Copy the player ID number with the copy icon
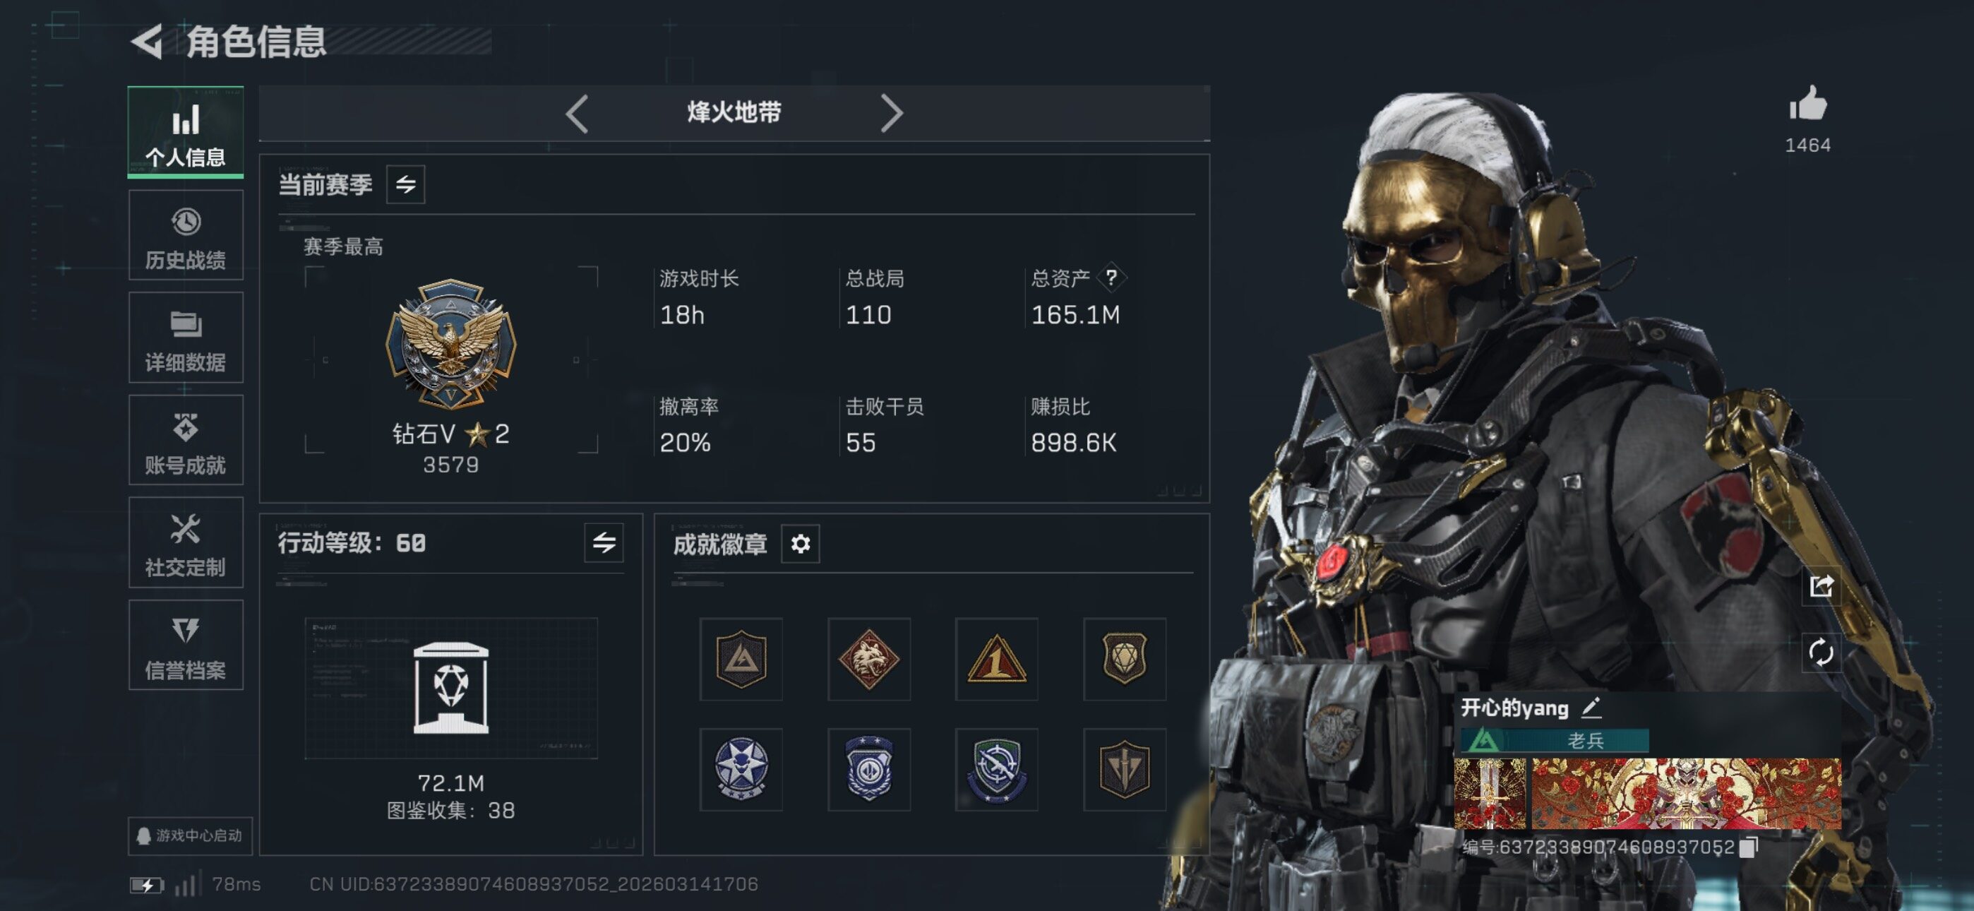Viewport: 1974px width, 911px height. (1749, 847)
